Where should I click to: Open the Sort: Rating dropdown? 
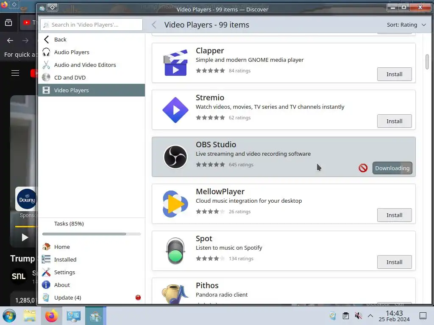(406, 25)
